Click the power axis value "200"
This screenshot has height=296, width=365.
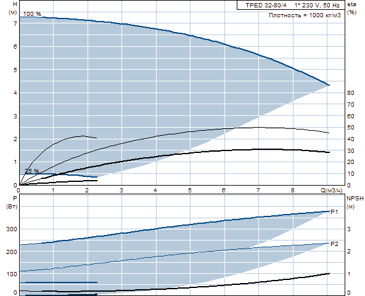12,252
